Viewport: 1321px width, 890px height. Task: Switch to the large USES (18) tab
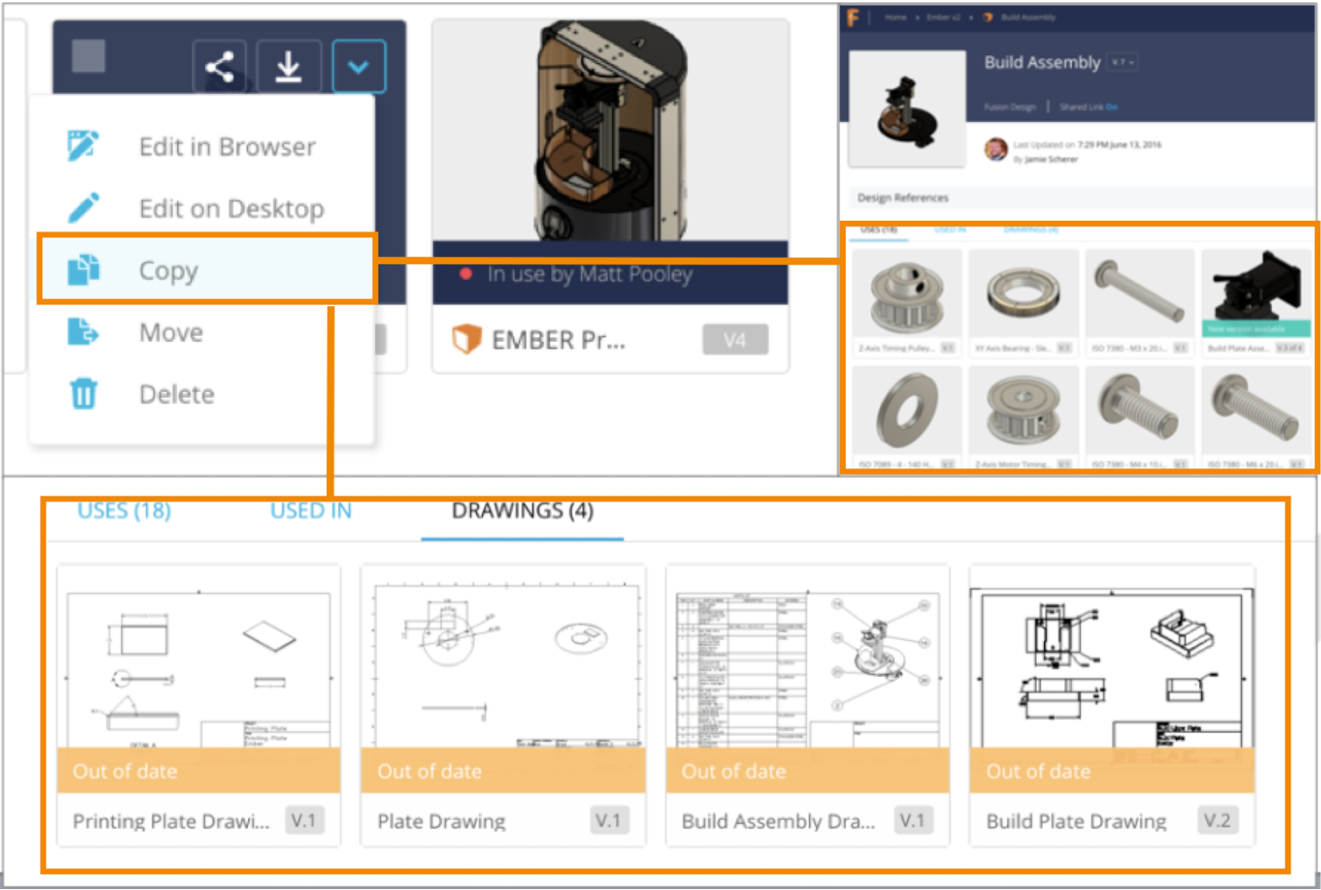coord(124,511)
